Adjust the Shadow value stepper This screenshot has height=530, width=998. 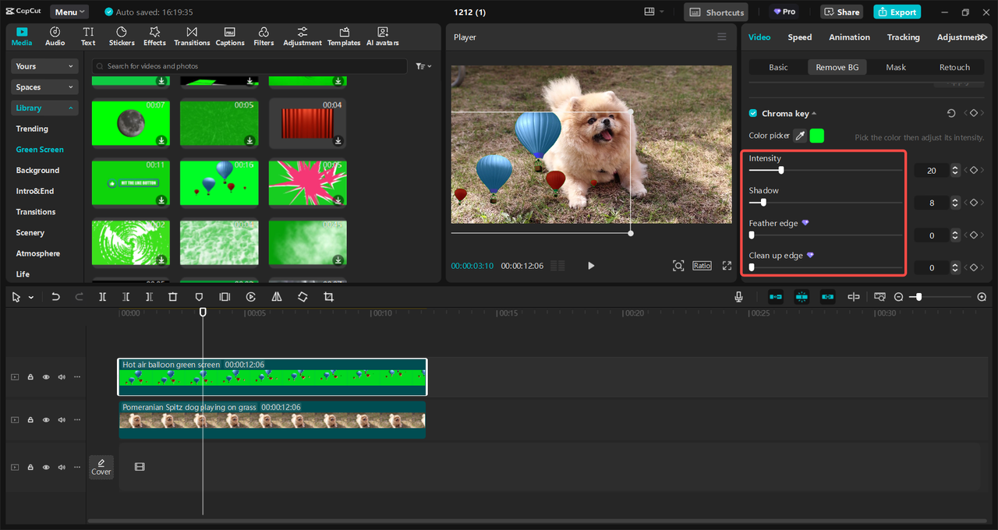click(x=957, y=203)
